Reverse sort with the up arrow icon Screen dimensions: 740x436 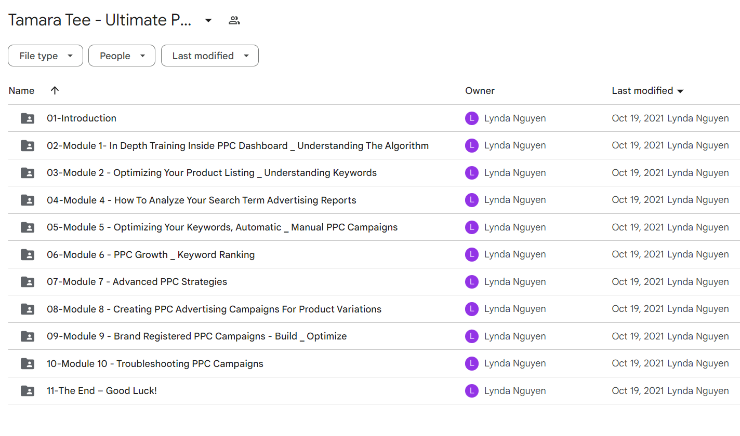pyautogui.click(x=55, y=90)
